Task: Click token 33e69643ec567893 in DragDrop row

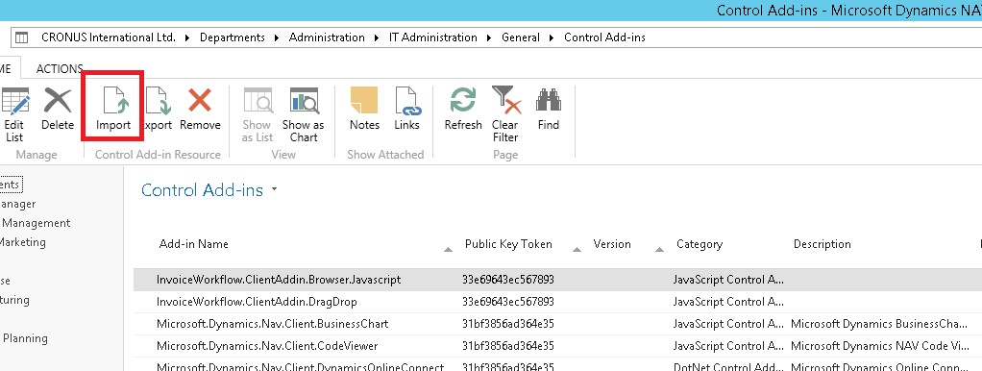Action: pyautogui.click(x=508, y=302)
